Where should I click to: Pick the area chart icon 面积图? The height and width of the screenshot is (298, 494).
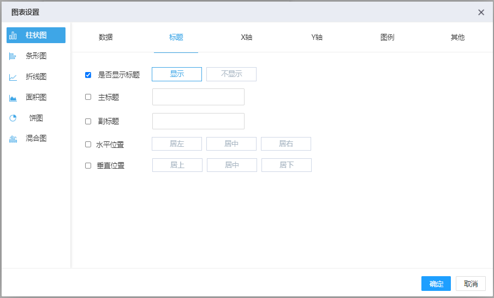(13, 98)
